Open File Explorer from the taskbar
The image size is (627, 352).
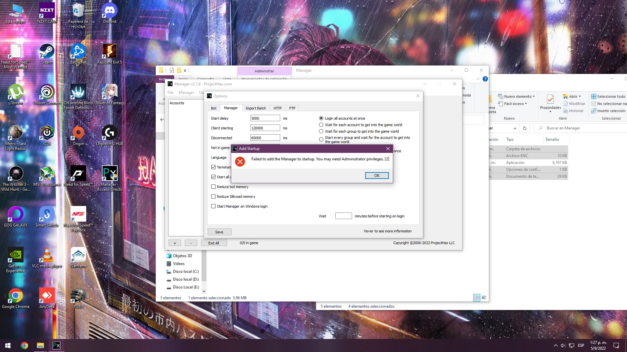[40, 345]
